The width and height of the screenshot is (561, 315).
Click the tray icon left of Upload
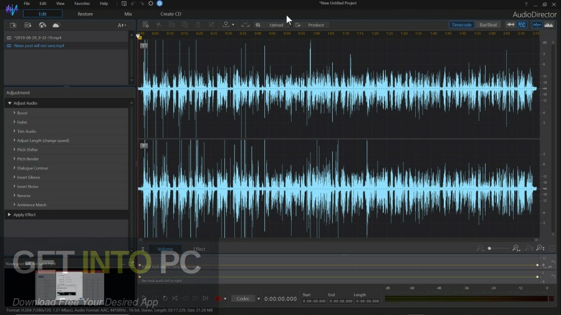245,25
